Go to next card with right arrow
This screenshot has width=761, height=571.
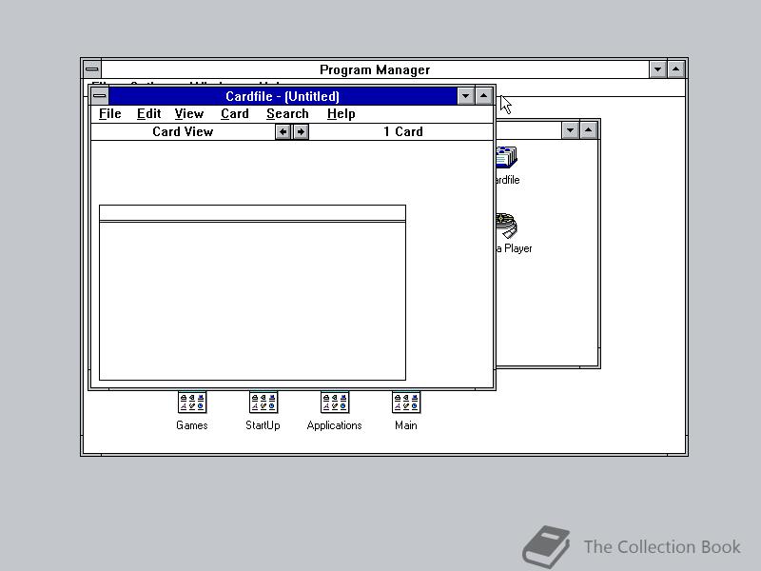click(x=301, y=131)
